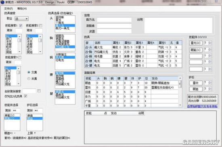Click the 远-腕 桃毛兽 armor row

(133, 56)
